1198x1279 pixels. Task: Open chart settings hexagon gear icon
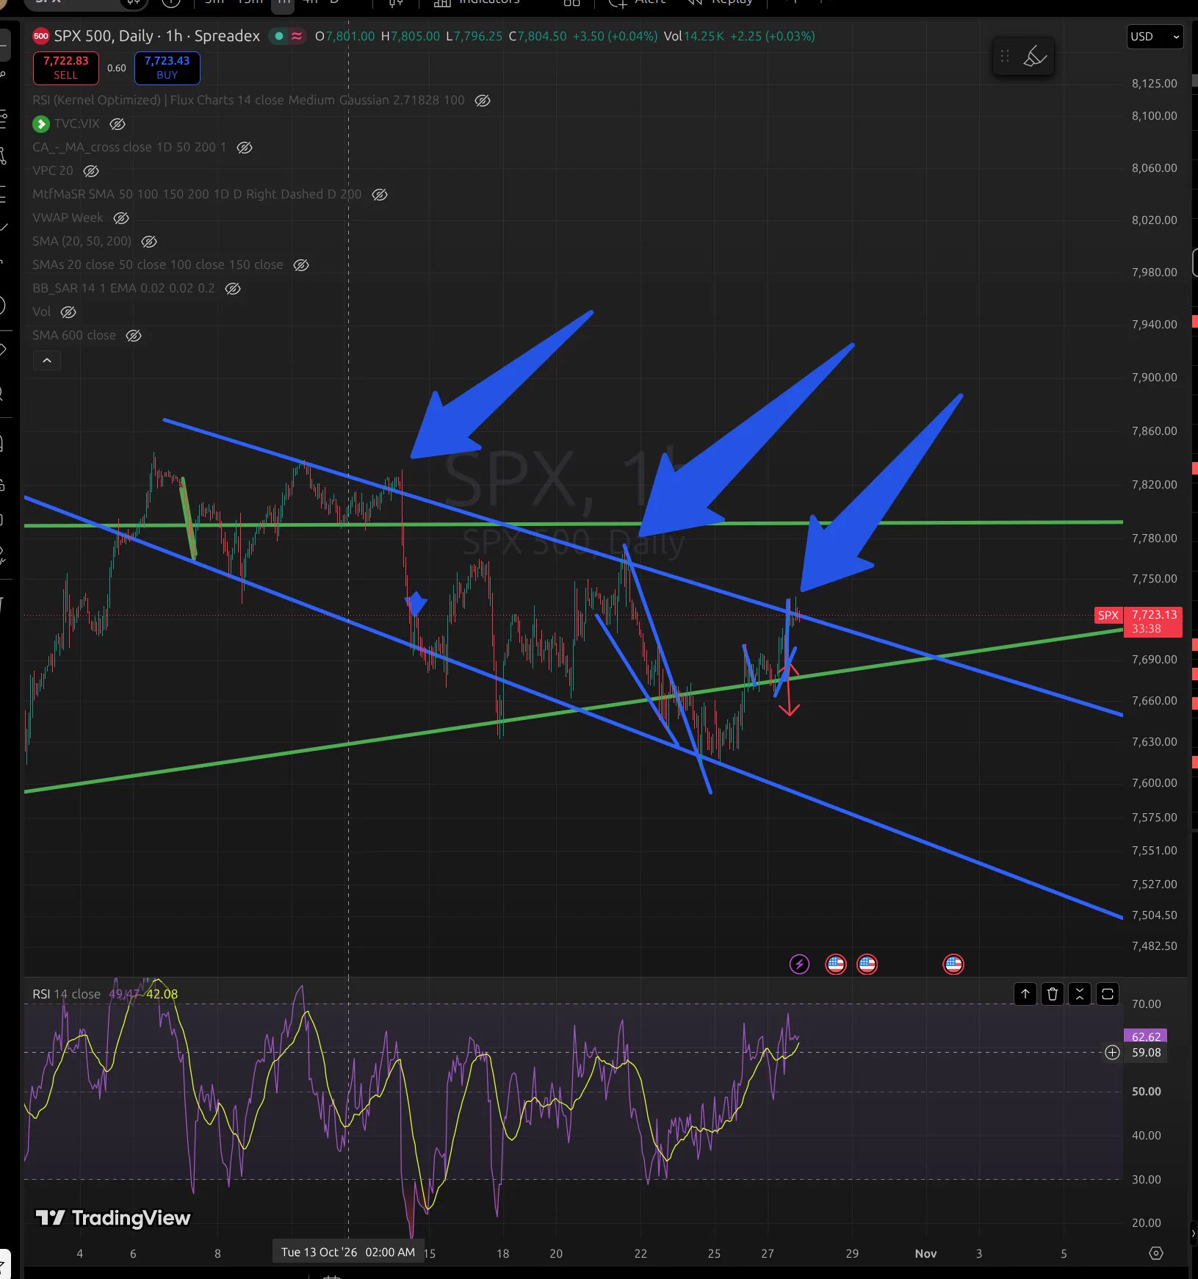[x=1156, y=1253]
